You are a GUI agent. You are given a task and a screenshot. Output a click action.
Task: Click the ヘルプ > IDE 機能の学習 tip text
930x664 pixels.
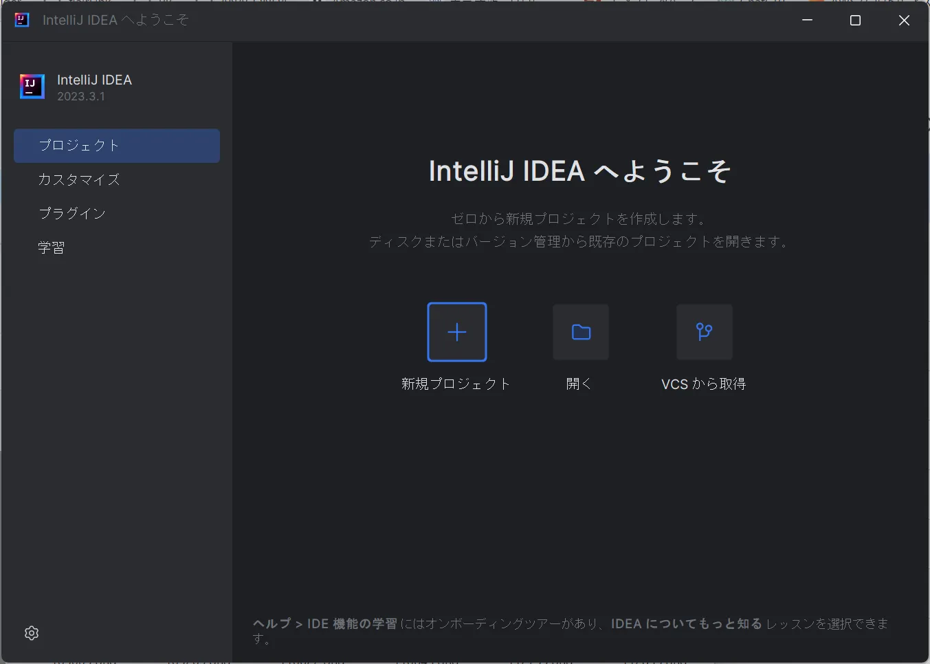(325, 623)
